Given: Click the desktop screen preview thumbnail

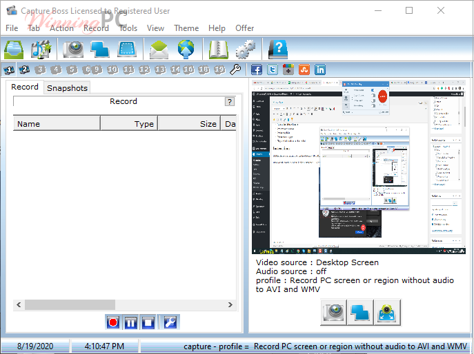Looking at the screenshot, I should (359, 167).
